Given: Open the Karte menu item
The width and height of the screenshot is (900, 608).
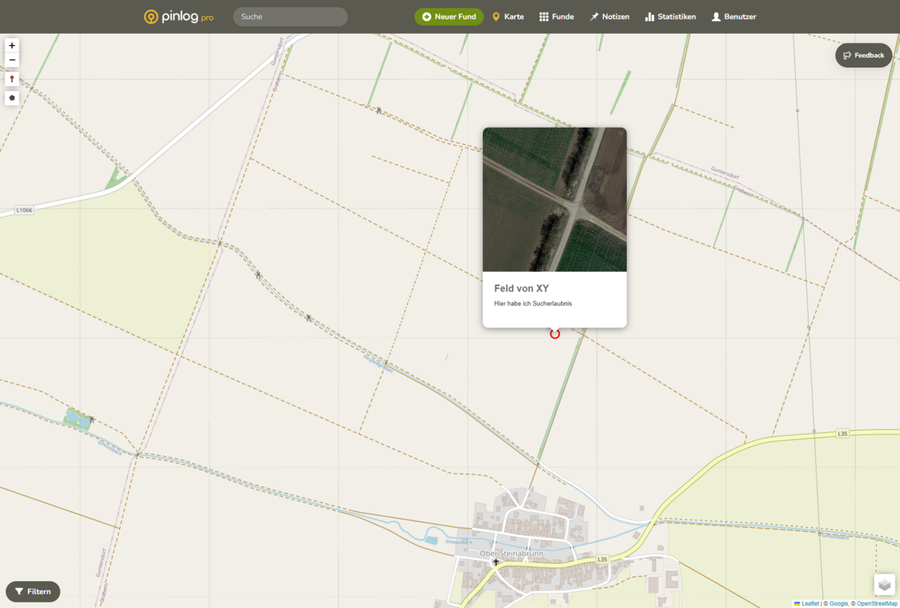Looking at the screenshot, I should coord(508,17).
